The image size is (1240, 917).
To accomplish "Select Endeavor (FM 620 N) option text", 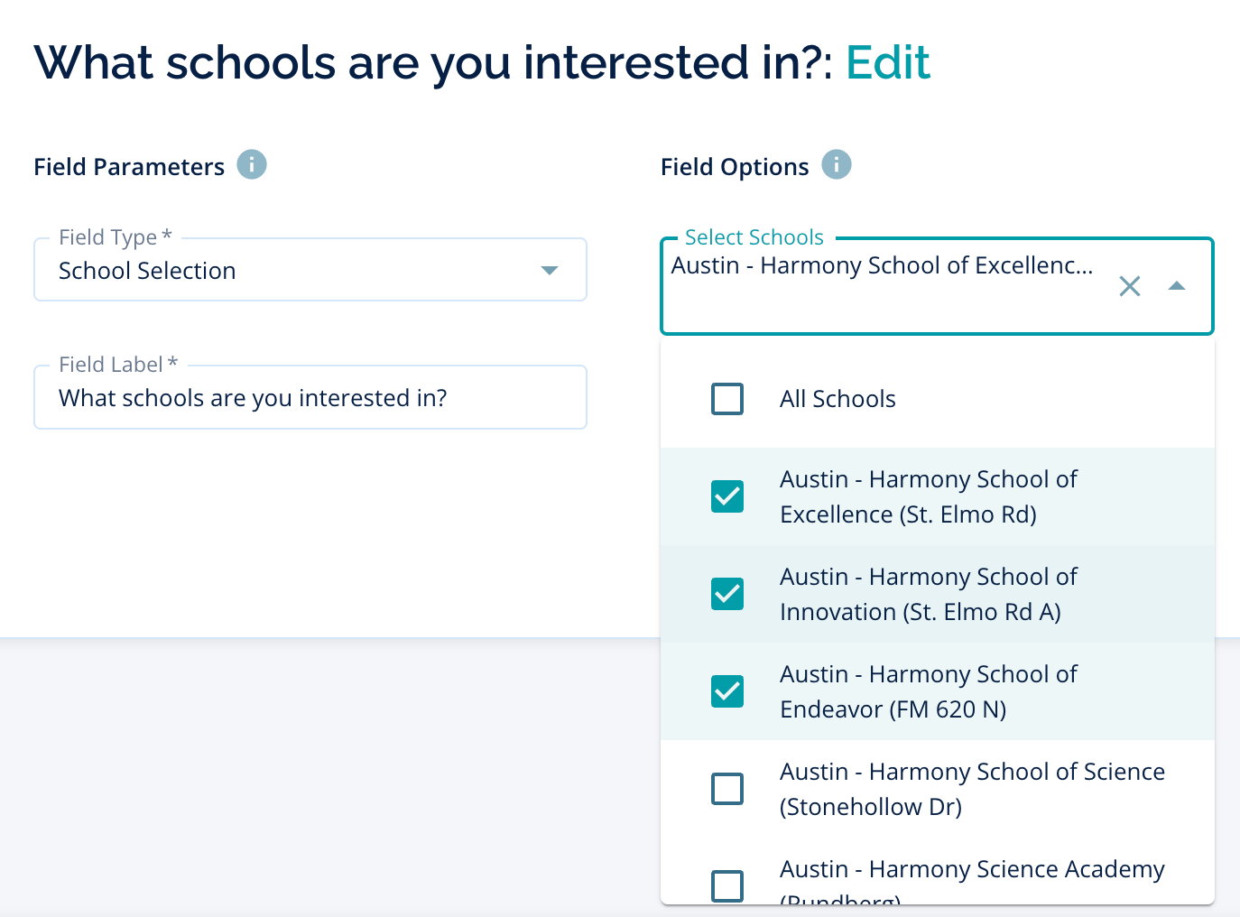I will tap(928, 691).
